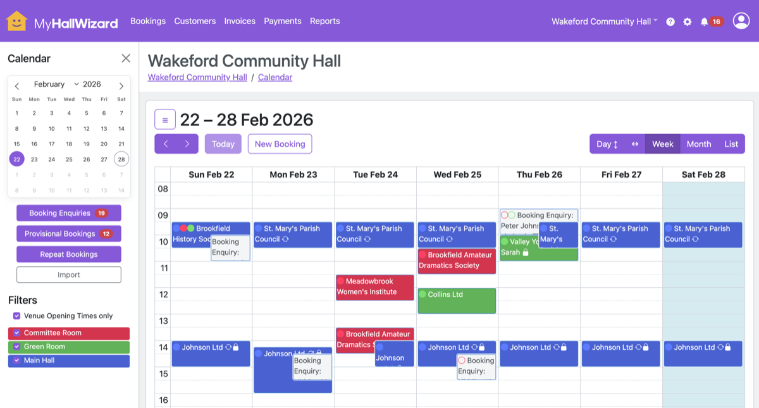Open the Wakeford Community Hall venue dropdown
759x408 pixels.
(x=603, y=21)
